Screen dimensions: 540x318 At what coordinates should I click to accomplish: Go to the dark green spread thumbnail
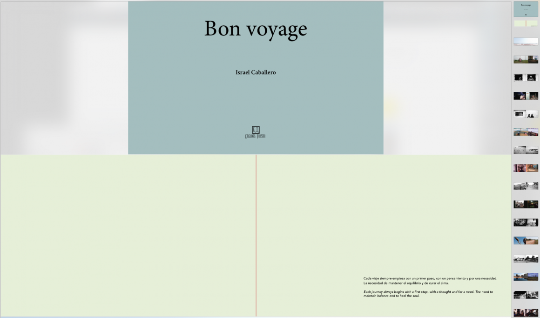pos(526,204)
